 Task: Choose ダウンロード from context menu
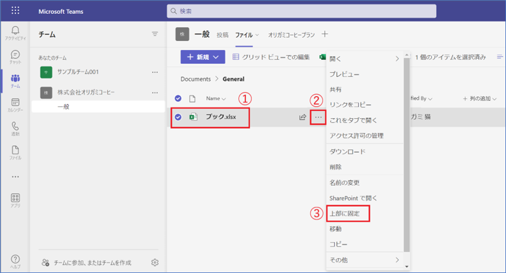coord(347,152)
